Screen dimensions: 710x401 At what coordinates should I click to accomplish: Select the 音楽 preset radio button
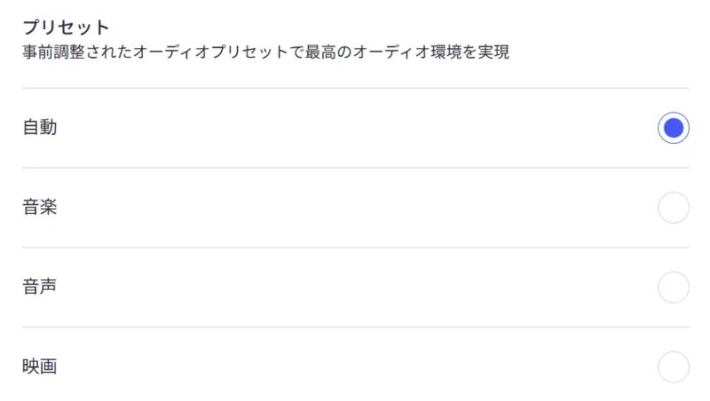point(673,208)
